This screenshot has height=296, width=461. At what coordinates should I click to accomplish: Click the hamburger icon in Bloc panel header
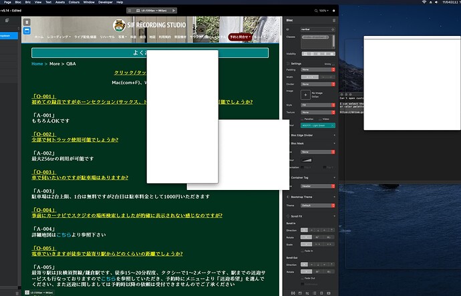coord(333,20)
